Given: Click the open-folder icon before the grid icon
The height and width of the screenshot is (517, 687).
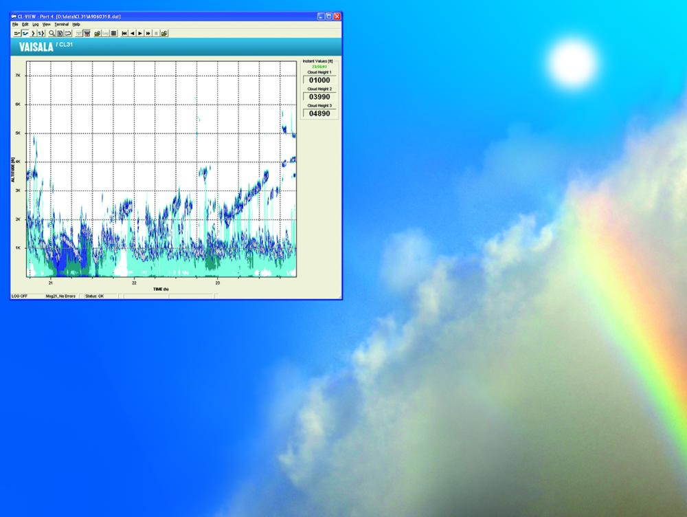Looking at the screenshot, I should coord(97,33).
